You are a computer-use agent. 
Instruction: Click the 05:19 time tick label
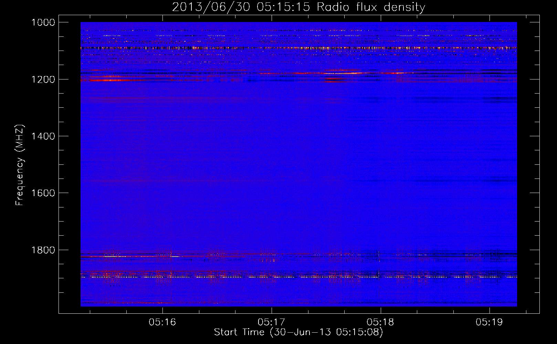(x=489, y=322)
